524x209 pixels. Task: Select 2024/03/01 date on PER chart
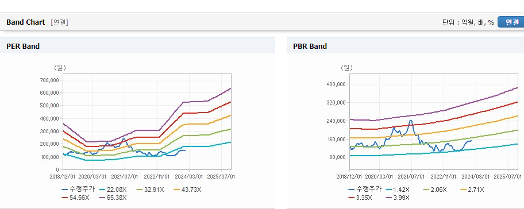pos(190,176)
